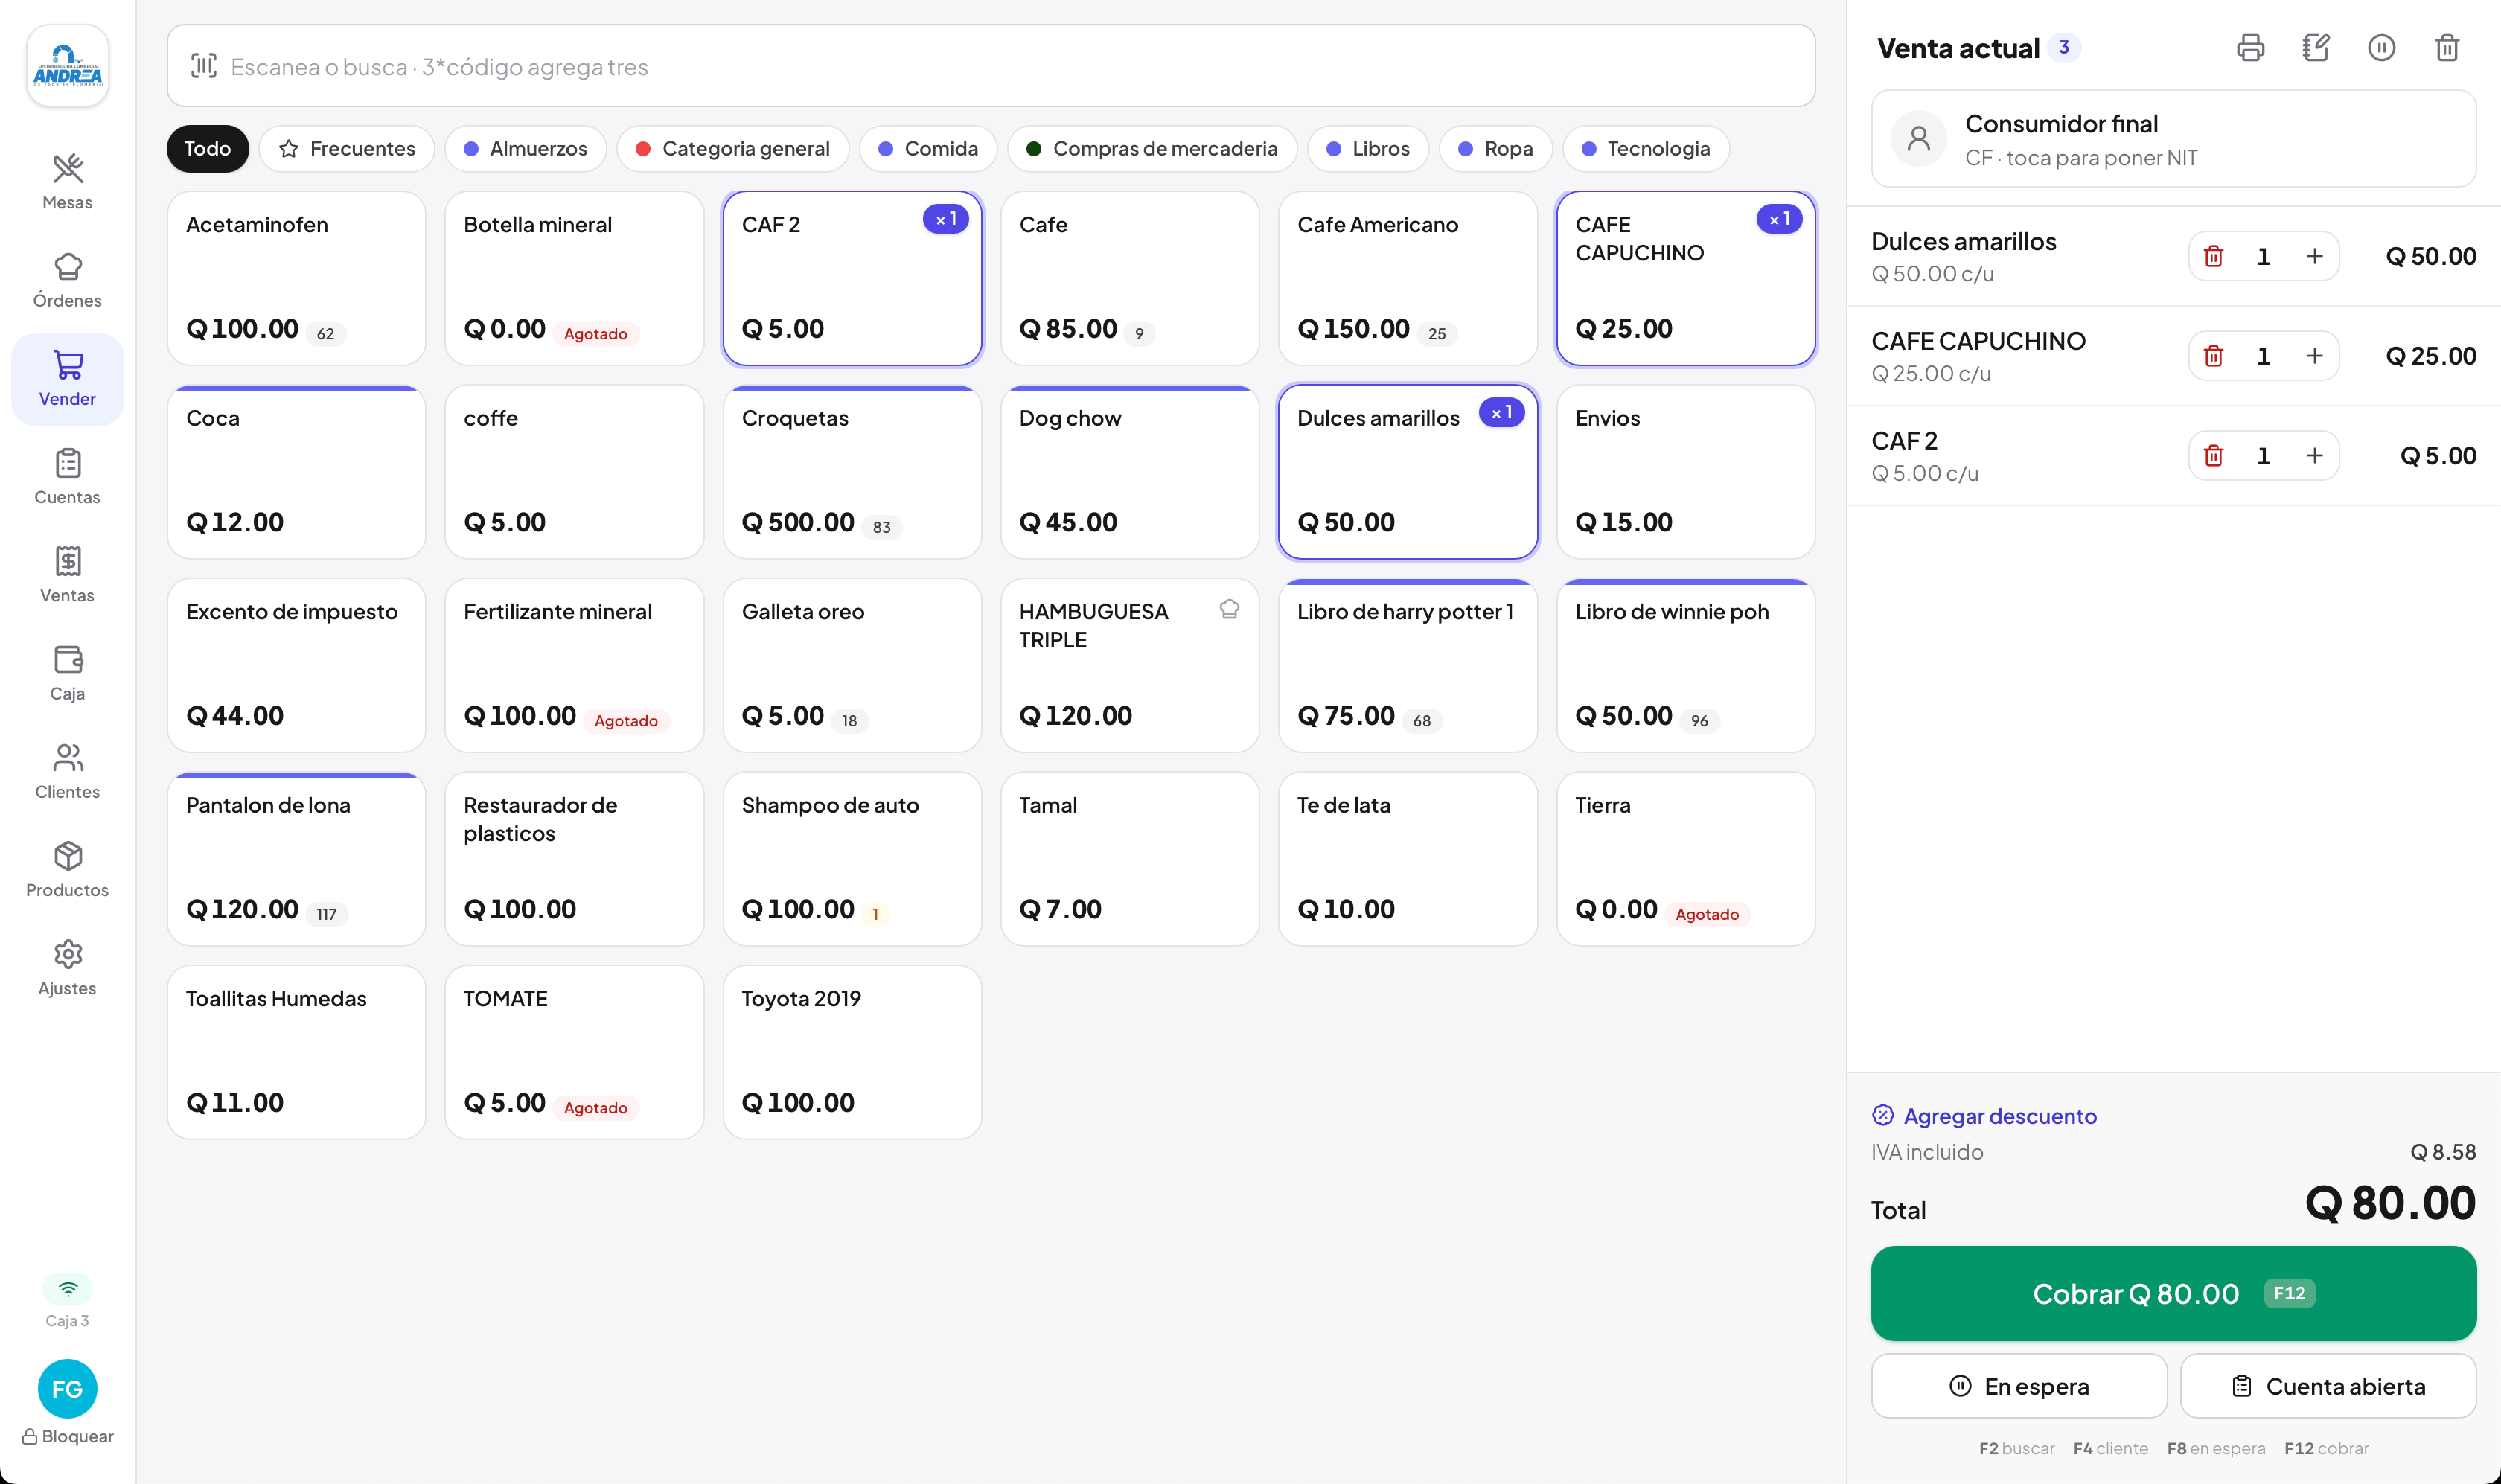Image resolution: width=2501 pixels, height=1484 pixels.
Task: Open Consumidor final customer selector
Action: 2173,139
